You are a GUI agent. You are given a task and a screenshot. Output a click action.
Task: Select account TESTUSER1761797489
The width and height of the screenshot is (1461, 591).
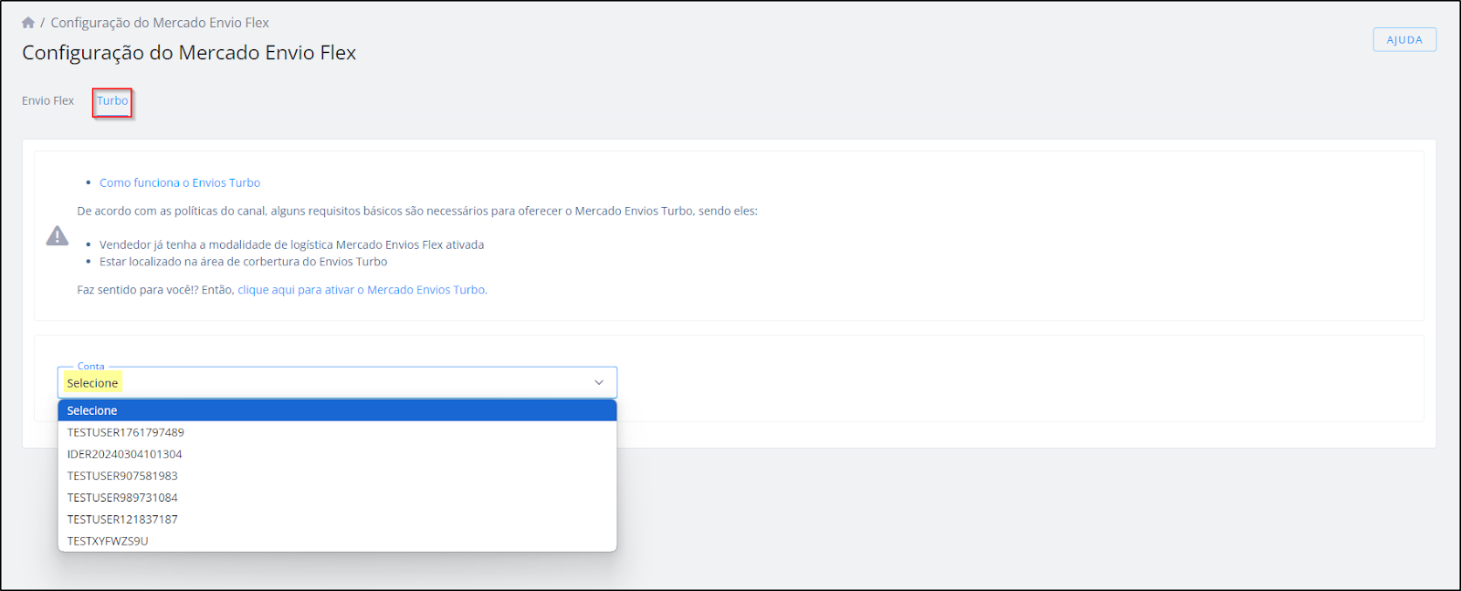coord(337,432)
